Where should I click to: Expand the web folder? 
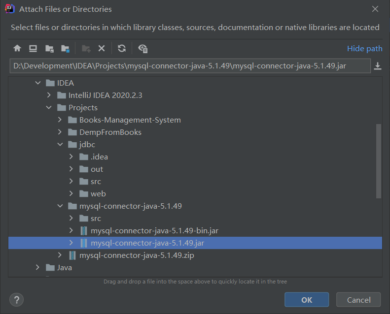[71, 193]
